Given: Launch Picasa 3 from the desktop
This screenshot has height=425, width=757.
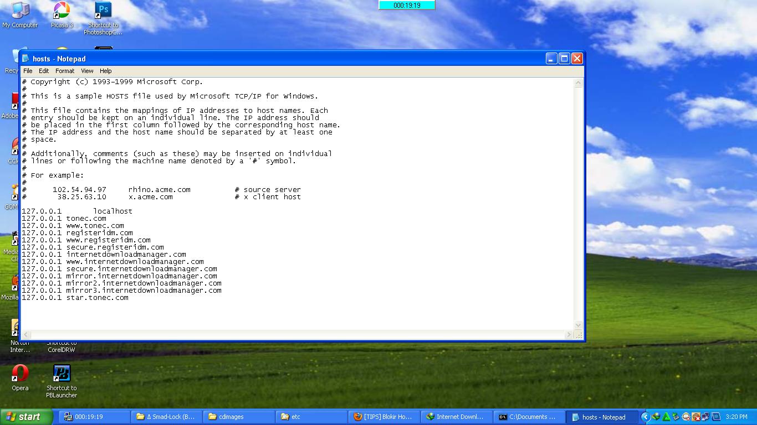Looking at the screenshot, I should pos(62,15).
